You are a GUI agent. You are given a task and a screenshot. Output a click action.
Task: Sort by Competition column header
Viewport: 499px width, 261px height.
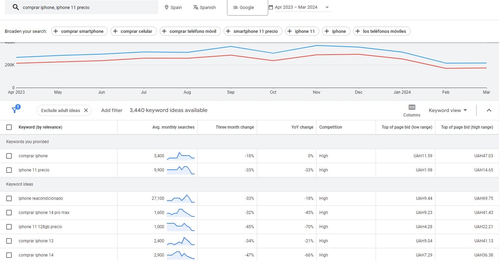point(331,127)
